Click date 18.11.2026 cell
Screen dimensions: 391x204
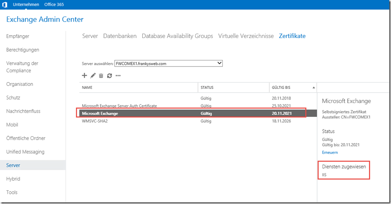click(x=281, y=121)
